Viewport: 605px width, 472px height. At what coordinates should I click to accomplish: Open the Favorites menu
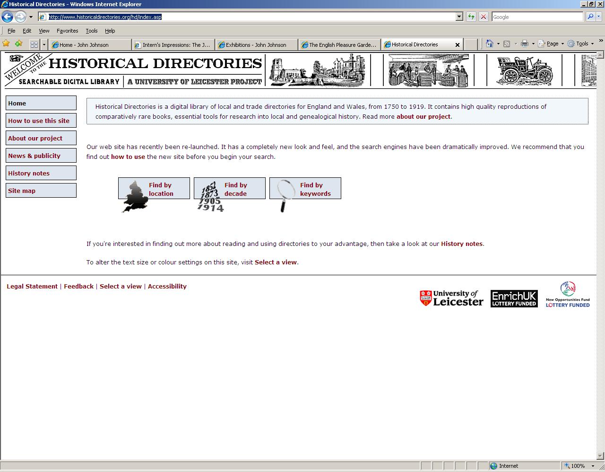pos(68,30)
